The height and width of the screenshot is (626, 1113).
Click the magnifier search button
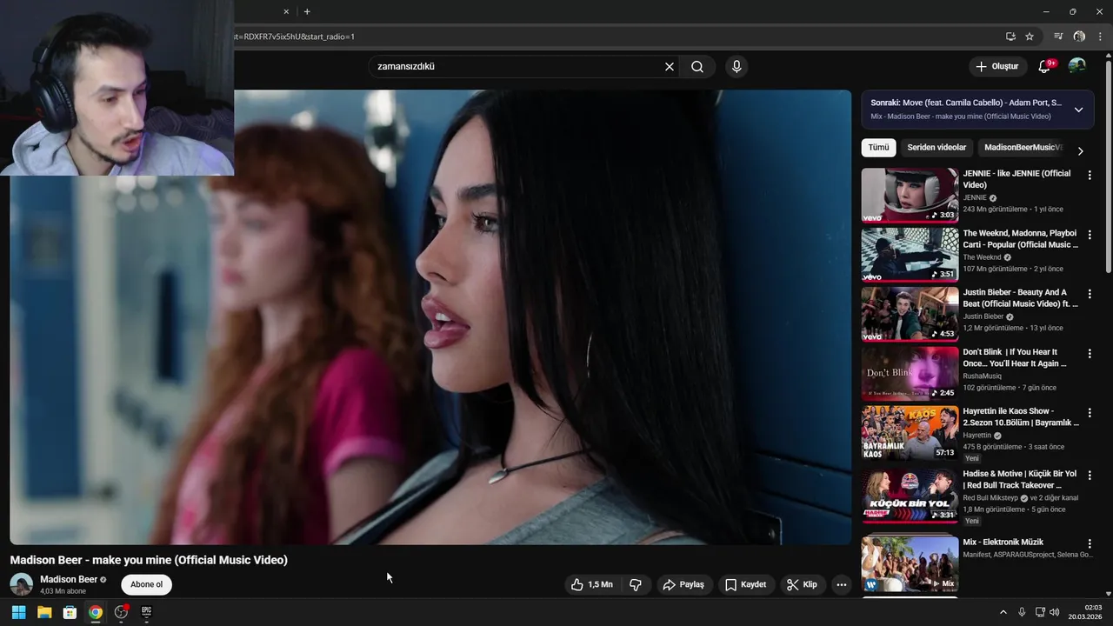click(697, 67)
